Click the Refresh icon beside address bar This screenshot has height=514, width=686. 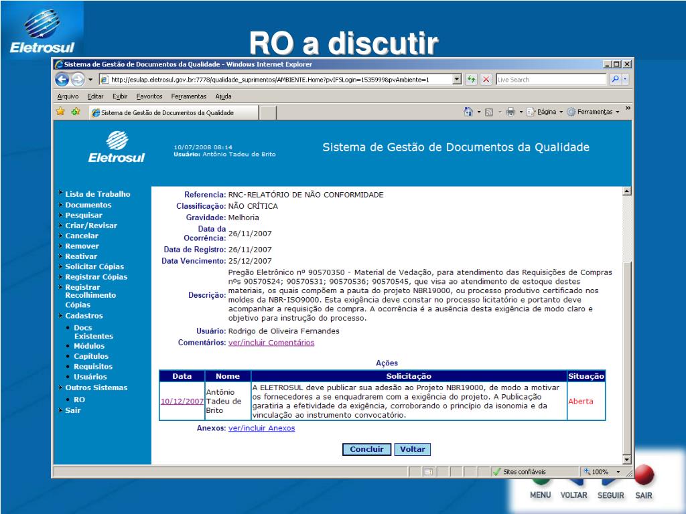pyautogui.click(x=471, y=80)
